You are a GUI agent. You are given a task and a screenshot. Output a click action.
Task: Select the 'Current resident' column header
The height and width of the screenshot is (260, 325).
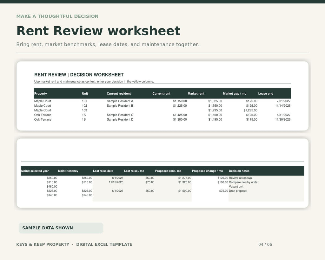119,94
